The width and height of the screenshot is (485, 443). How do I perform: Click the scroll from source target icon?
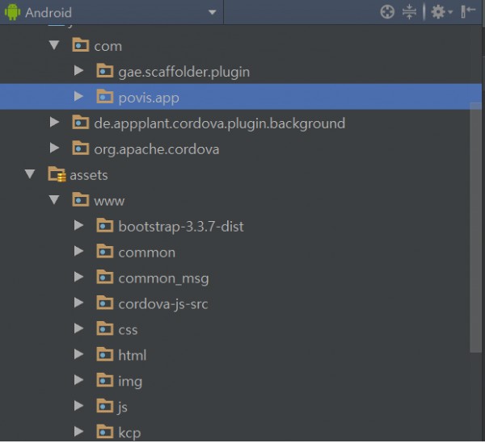point(387,12)
